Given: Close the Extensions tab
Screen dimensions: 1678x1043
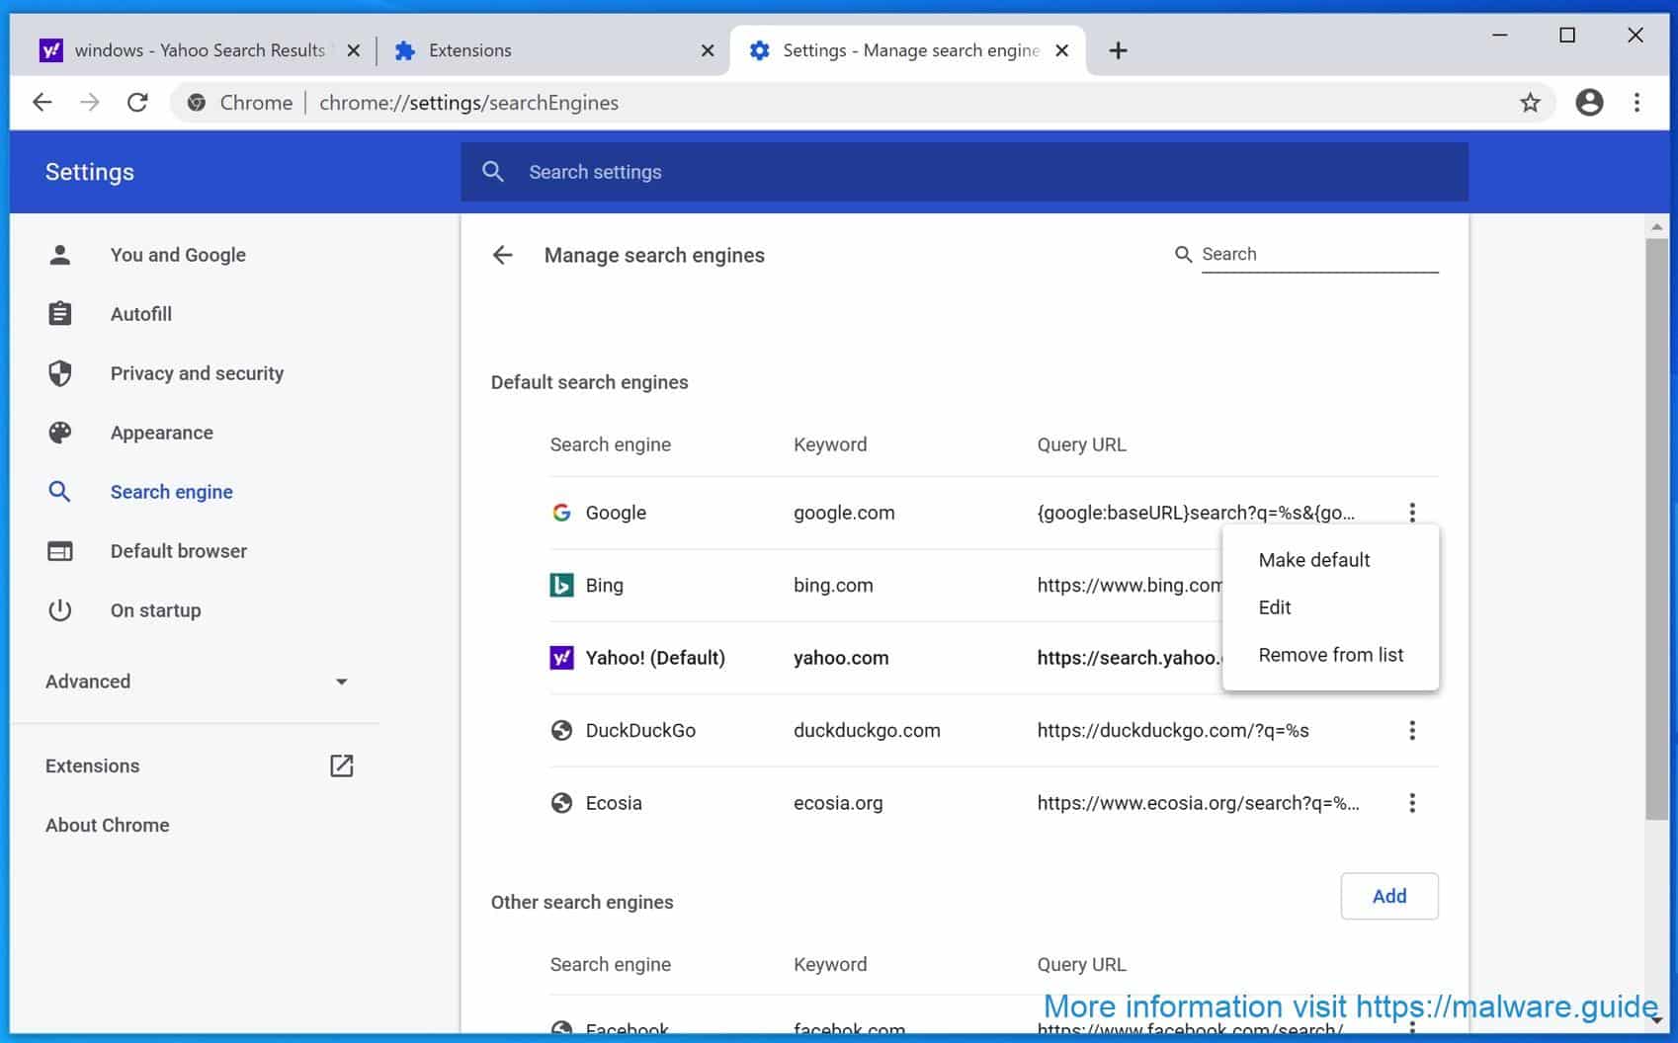Looking at the screenshot, I should click(708, 50).
